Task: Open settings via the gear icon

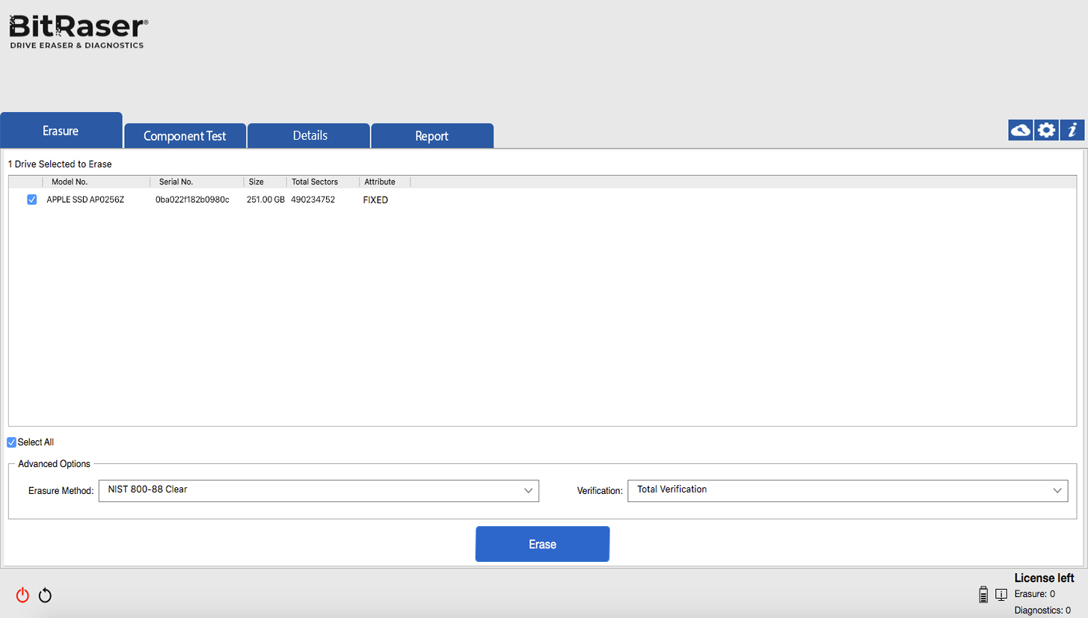Action: point(1045,129)
